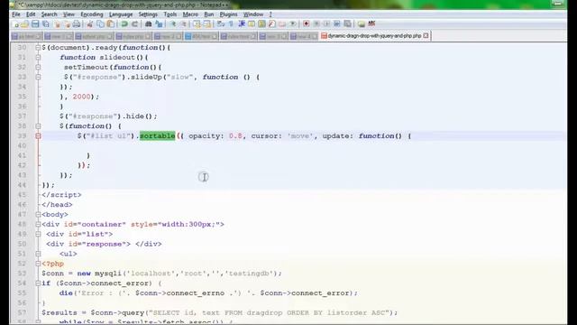
Task: Open Find with the binoculars icon
Action: point(148,24)
